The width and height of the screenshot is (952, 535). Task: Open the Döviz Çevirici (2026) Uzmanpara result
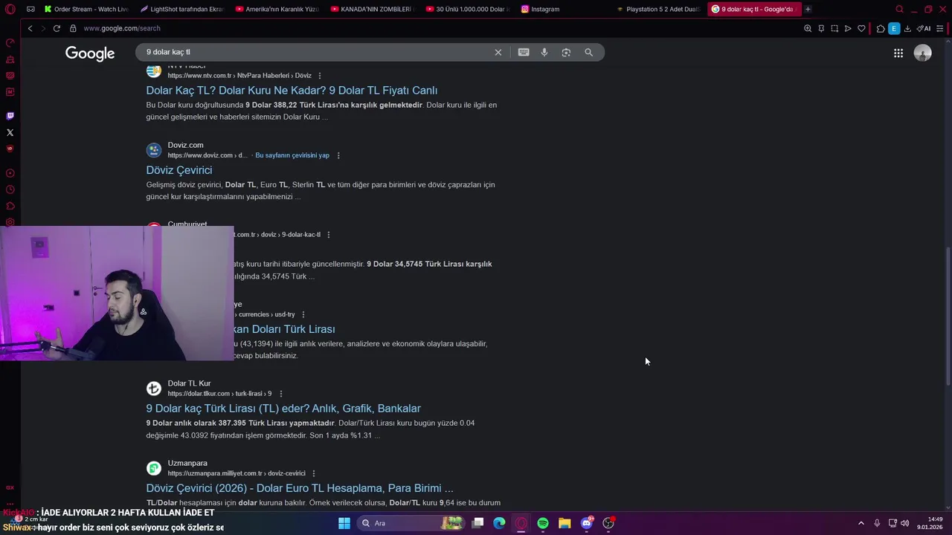300,488
